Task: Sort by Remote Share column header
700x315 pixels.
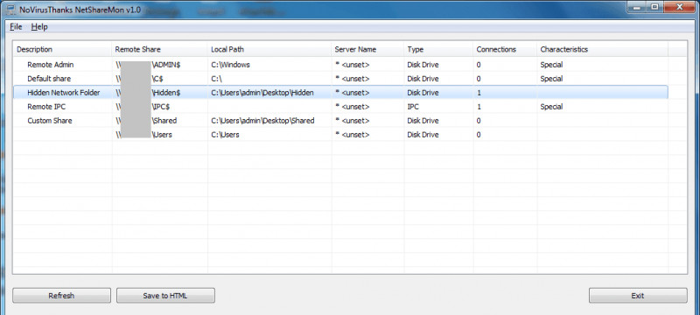Action: click(x=160, y=50)
